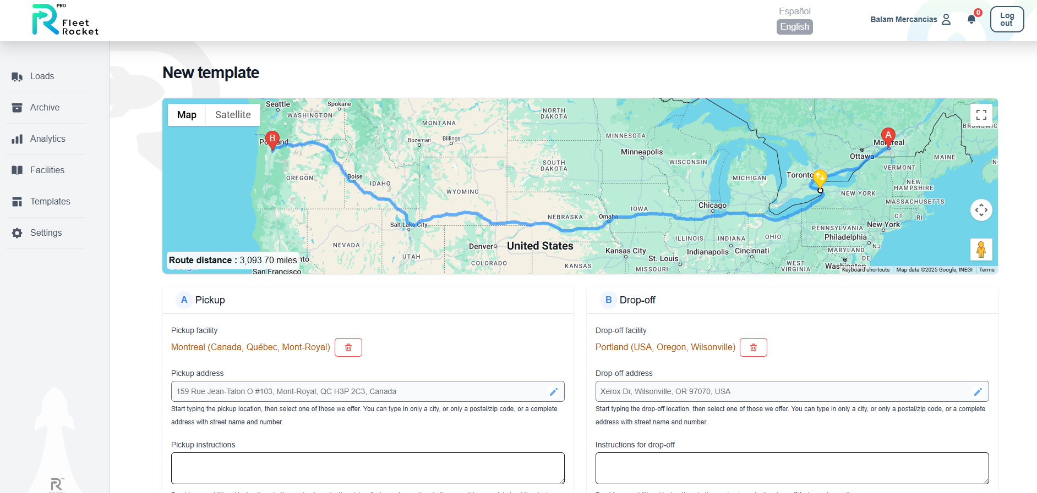This screenshot has height=493, width=1037.
Task: Click the Chicago label on map
Action: click(712, 206)
